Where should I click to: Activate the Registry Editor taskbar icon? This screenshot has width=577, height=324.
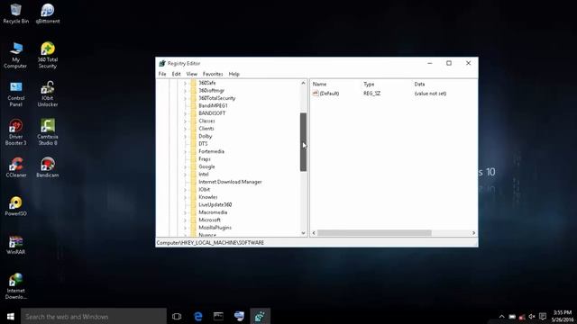(x=260, y=316)
